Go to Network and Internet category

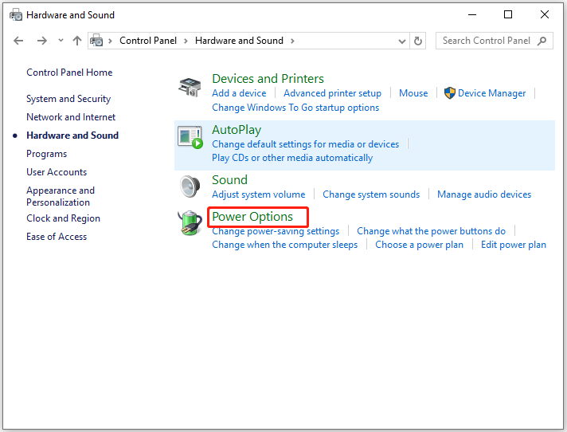[71, 117]
